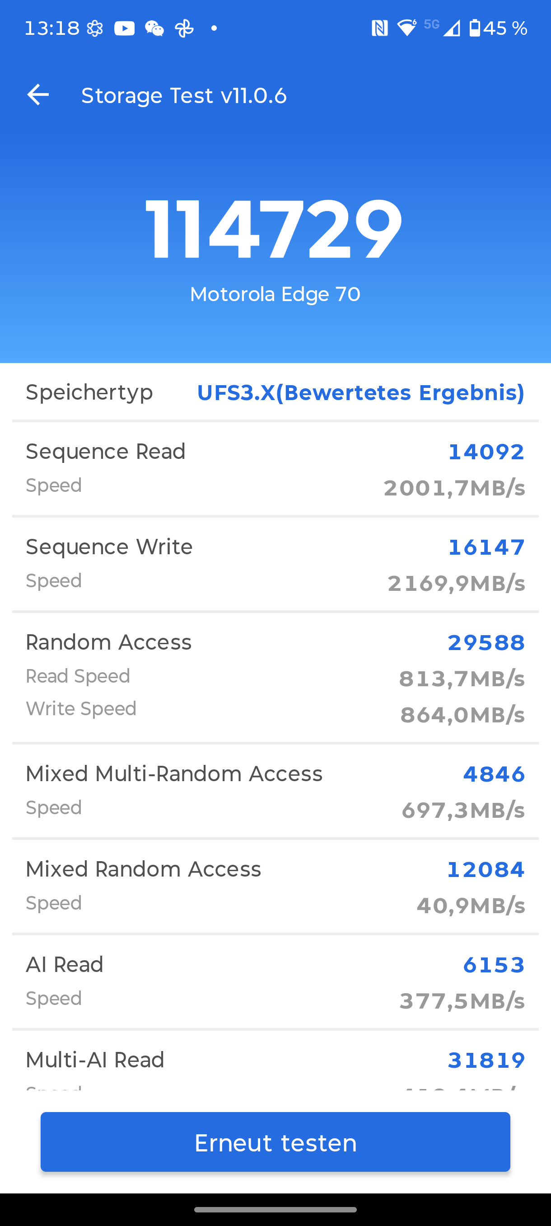Screen dimensions: 551x1226
Task: Tap the YouTube notification icon
Action: pyautogui.click(x=124, y=28)
